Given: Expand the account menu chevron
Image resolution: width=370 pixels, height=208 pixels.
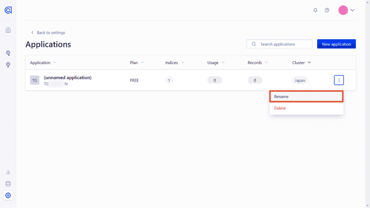Looking at the screenshot, I should point(352,10).
